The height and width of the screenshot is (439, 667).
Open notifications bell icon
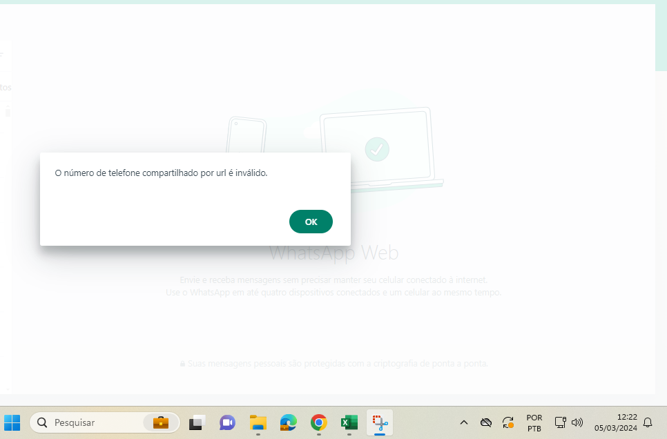tap(648, 422)
